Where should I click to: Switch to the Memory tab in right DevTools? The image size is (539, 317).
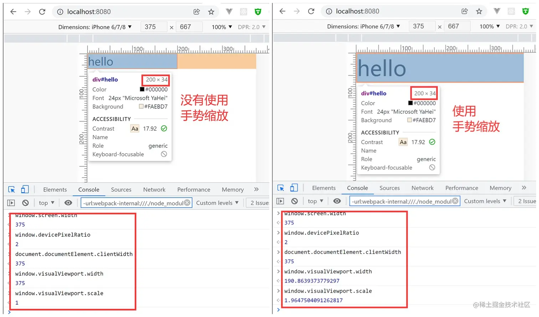[500, 188]
